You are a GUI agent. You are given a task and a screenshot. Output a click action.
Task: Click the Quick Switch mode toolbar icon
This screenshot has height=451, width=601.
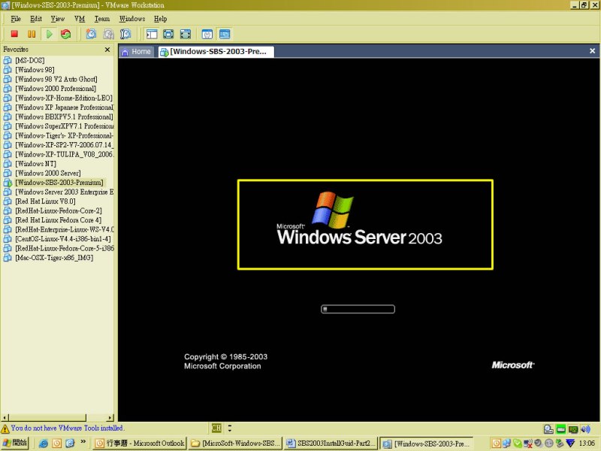(x=168, y=34)
